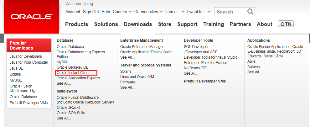The height and width of the screenshot is (127, 310).
Task: Open the Firmware link
Action: pyautogui.click(x=128, y=82)
